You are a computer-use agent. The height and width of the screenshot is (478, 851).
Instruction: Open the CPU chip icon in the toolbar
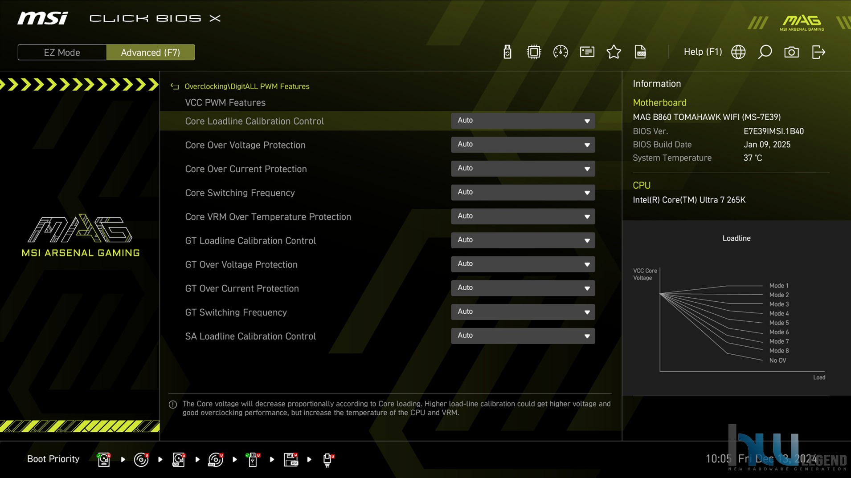coord(533,52)
